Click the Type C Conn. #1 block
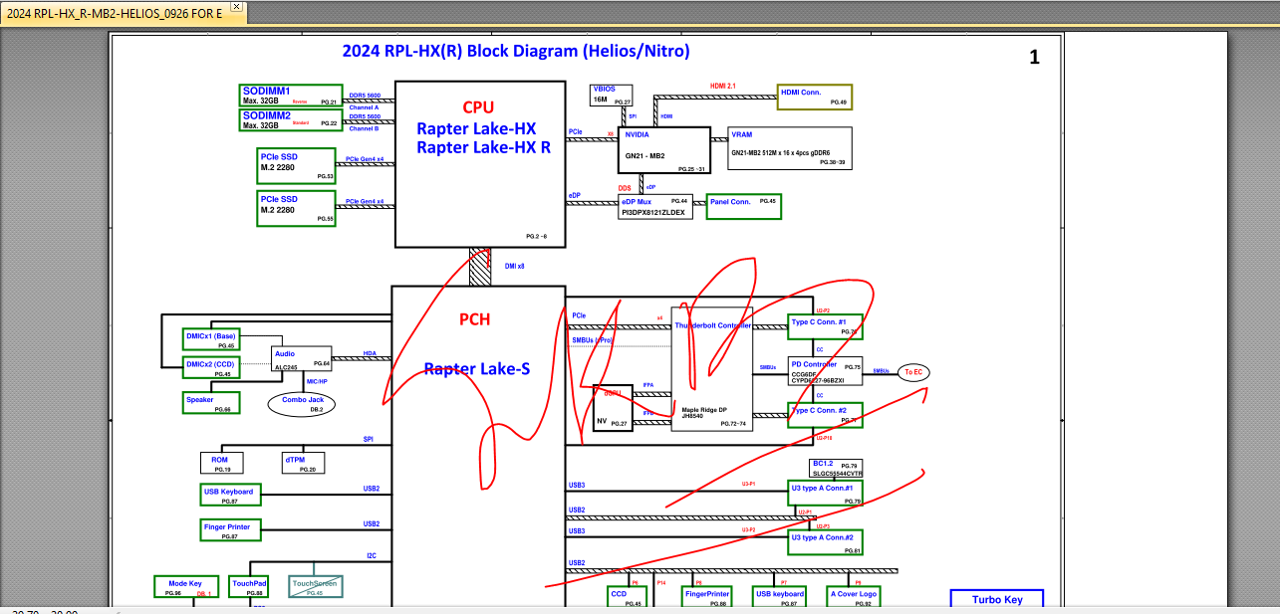Image resolution: width=1280 pixels, height=614 pixels. coord(825,327)
